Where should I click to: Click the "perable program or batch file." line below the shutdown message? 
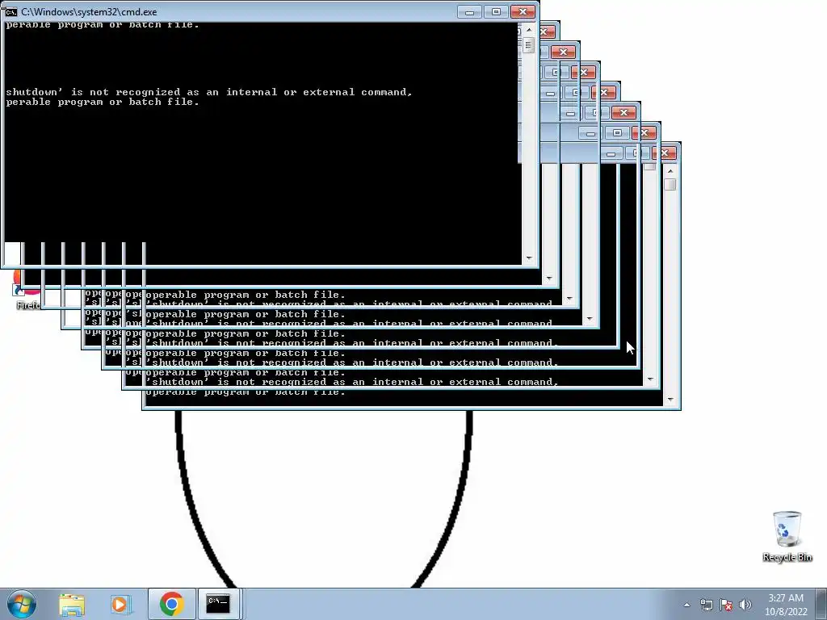[x=103, y=103]
